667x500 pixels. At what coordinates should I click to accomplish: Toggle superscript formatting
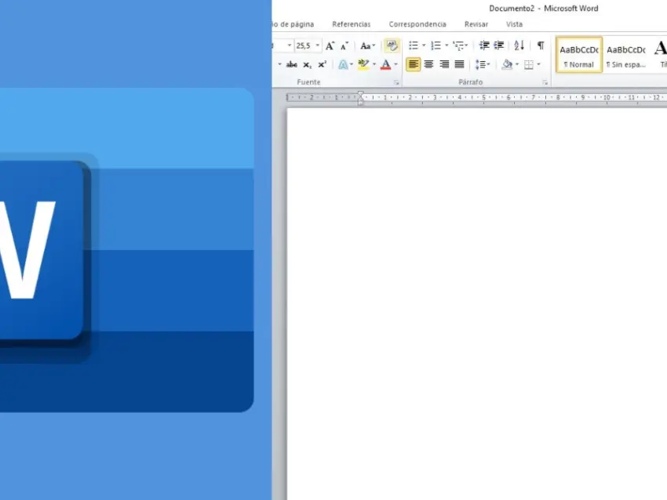(x=322, y=65)
